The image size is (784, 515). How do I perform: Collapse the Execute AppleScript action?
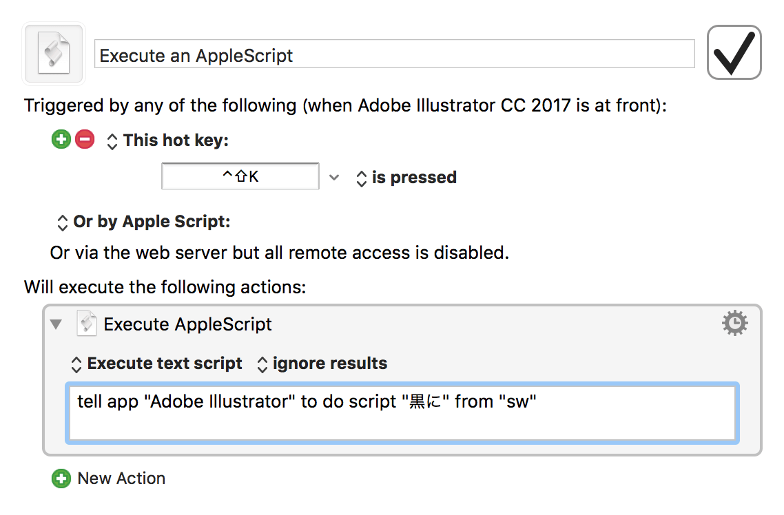pyautogui.click(x=56, y=324)
